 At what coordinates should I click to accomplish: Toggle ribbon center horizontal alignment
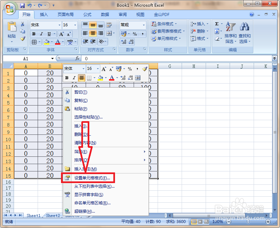click(x=93, y=33)
